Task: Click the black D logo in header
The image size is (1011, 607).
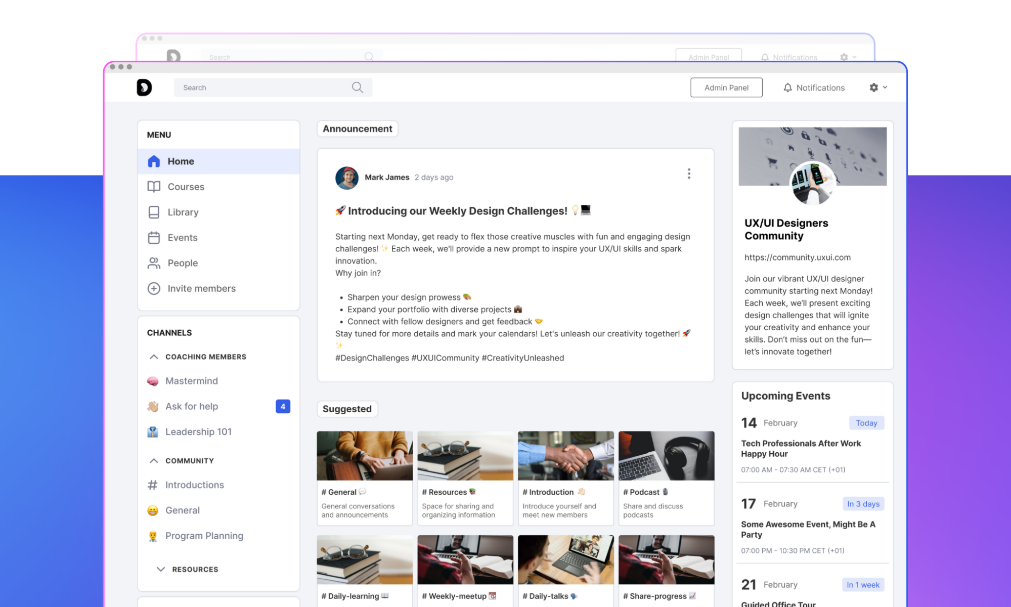Action: 144,88
